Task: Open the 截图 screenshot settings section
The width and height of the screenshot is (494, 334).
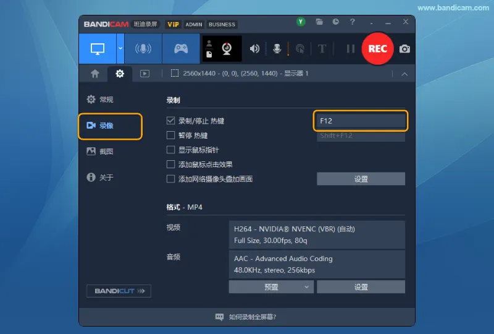Action: (x=100, y=151)
